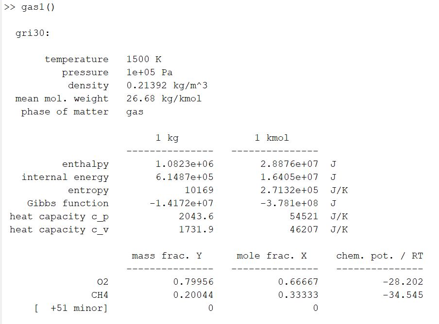Click the temperature value 1500 K
439x324 pixels.
[144, 59]
